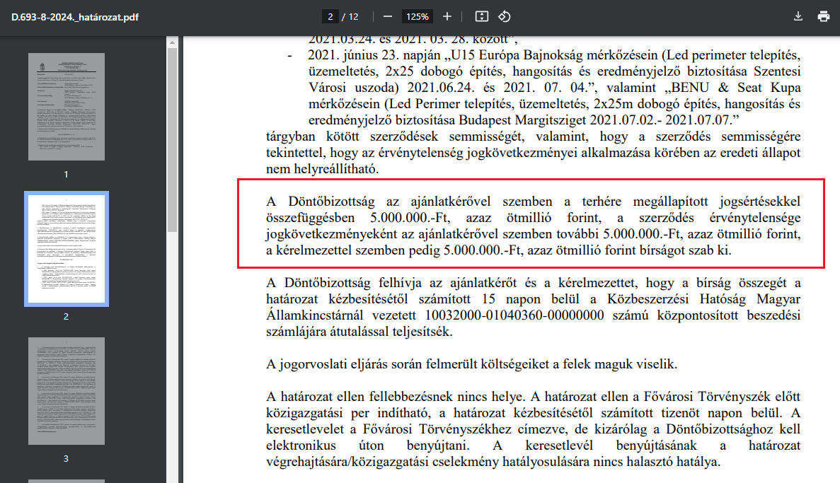Click the zoom in plus button
840x483 pixels.
point(447,16)
